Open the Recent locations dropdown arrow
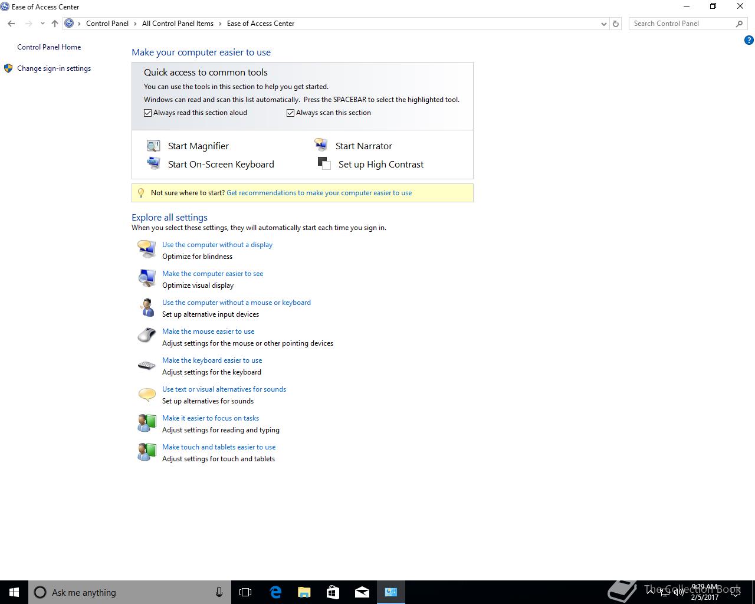The height and width of the screenshot is (604, 755). (x=42, y=24)
